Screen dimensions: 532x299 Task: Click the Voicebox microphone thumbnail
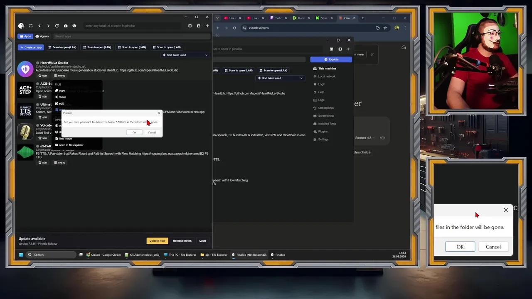(25, 131)
